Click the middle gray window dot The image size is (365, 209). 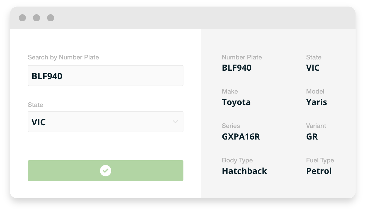(37, 18)
